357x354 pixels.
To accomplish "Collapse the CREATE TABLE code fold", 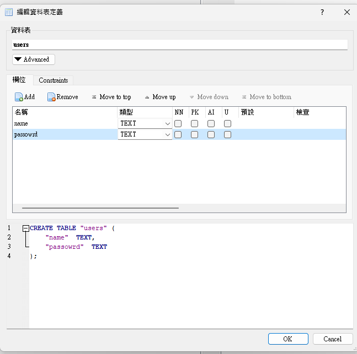I will [26, 228].
